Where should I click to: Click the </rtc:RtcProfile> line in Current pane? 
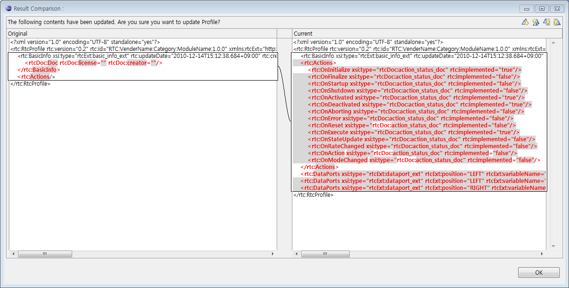coord(314,195)
